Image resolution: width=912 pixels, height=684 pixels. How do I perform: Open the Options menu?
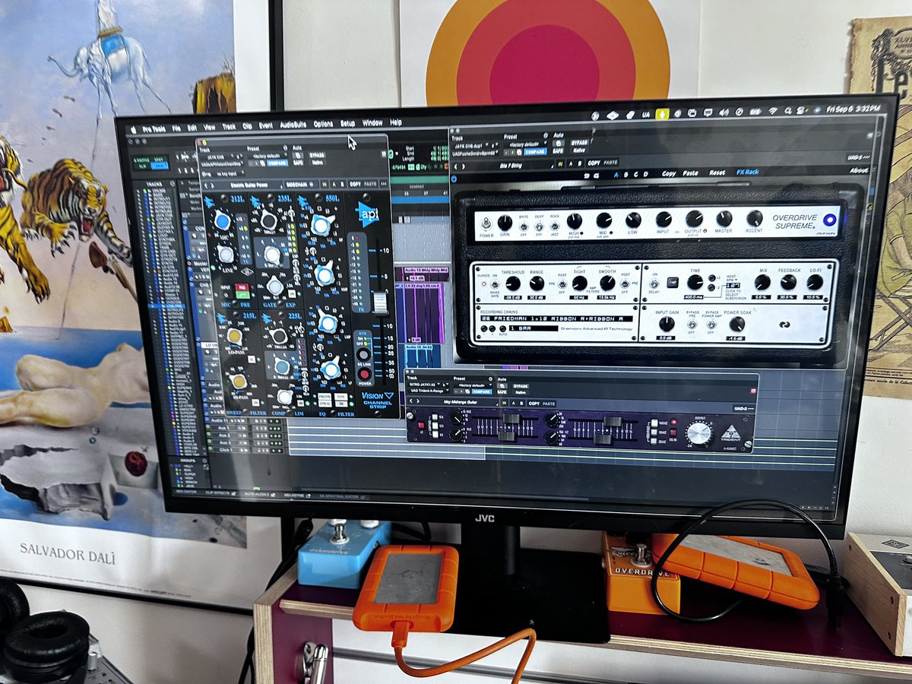(324, 124)
